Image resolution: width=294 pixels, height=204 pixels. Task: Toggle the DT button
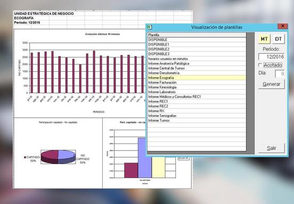point(278,39)
